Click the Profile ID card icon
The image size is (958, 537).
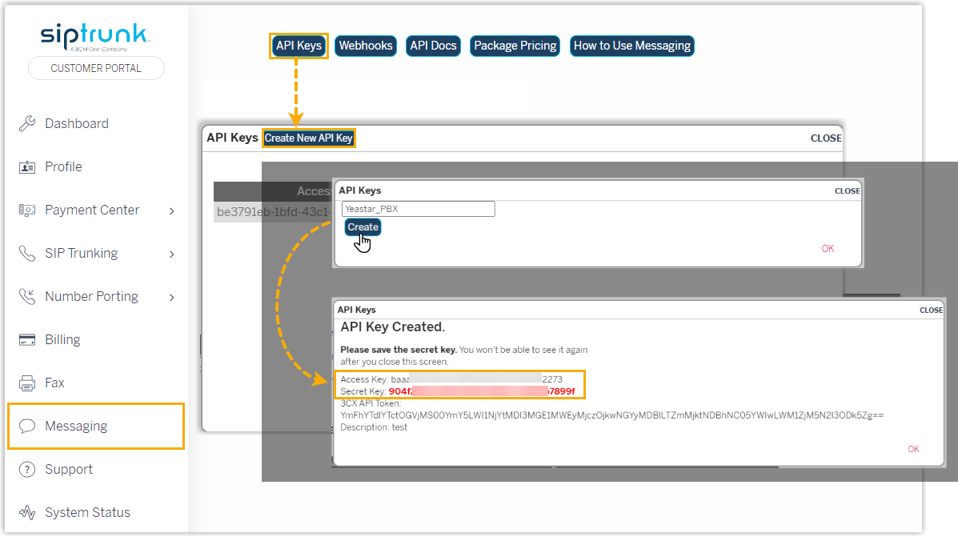(27, 166)
